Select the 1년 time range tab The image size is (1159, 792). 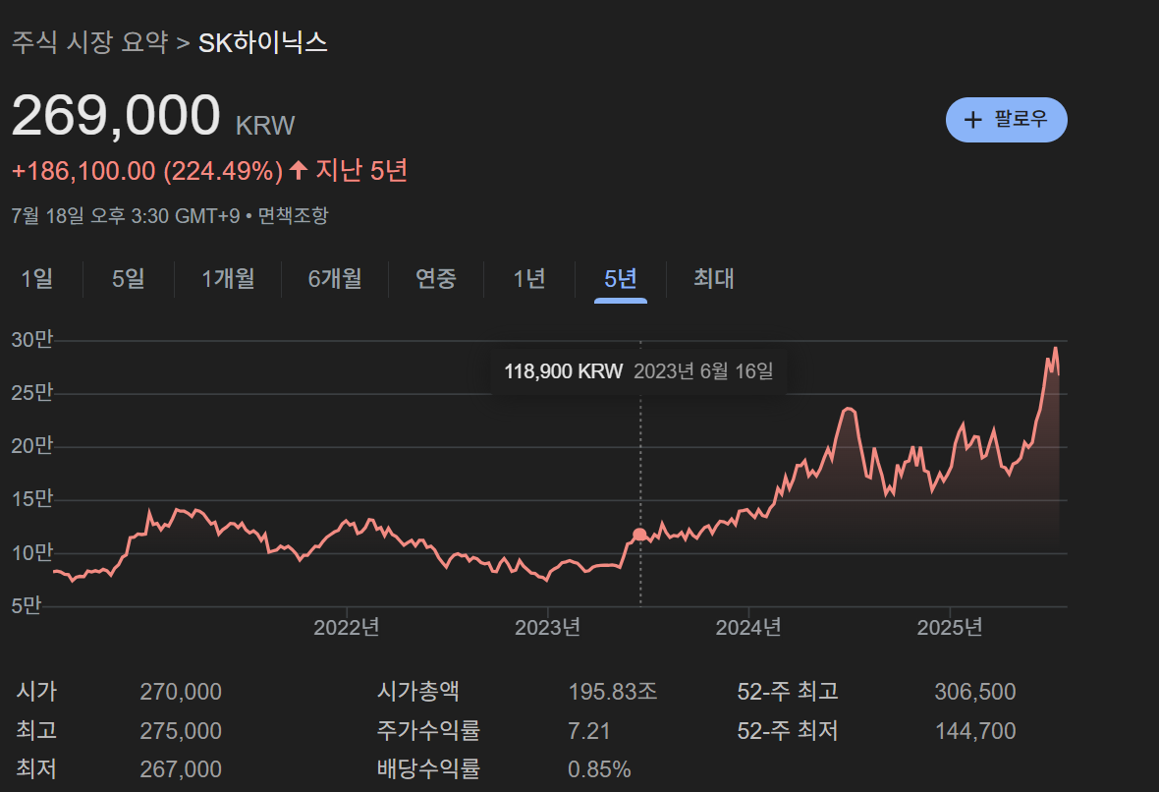tap(529, 279)
